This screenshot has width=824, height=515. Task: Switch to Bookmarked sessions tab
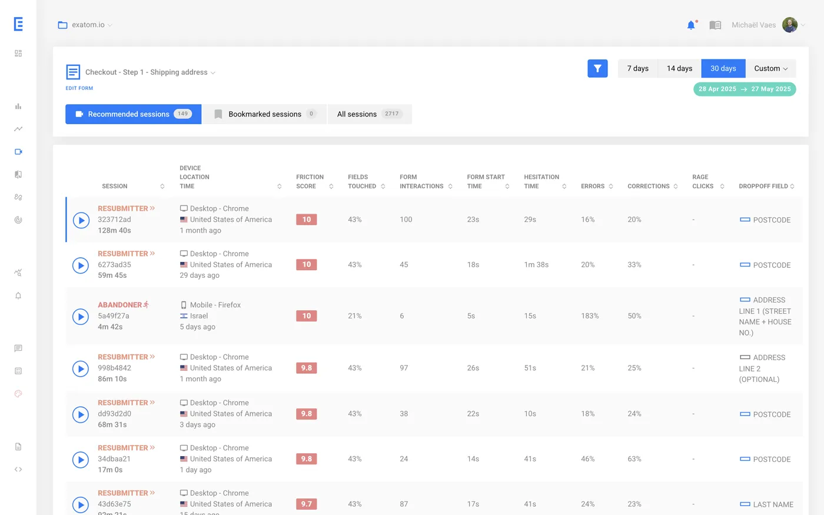click(x=265, y=114)
